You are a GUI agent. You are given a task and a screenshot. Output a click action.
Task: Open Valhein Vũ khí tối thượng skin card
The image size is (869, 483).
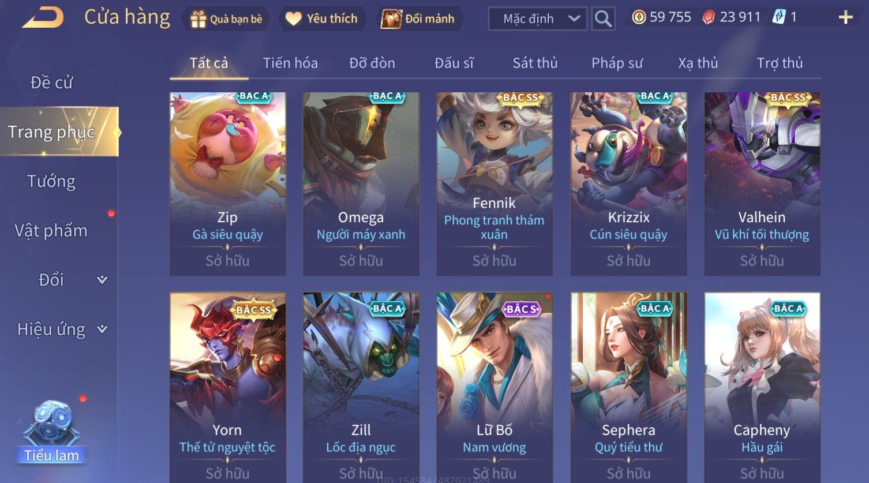click(762, 184)
